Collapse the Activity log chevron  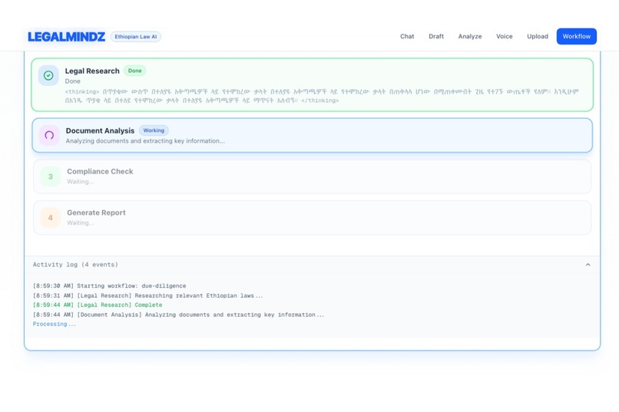click(588, 265)
